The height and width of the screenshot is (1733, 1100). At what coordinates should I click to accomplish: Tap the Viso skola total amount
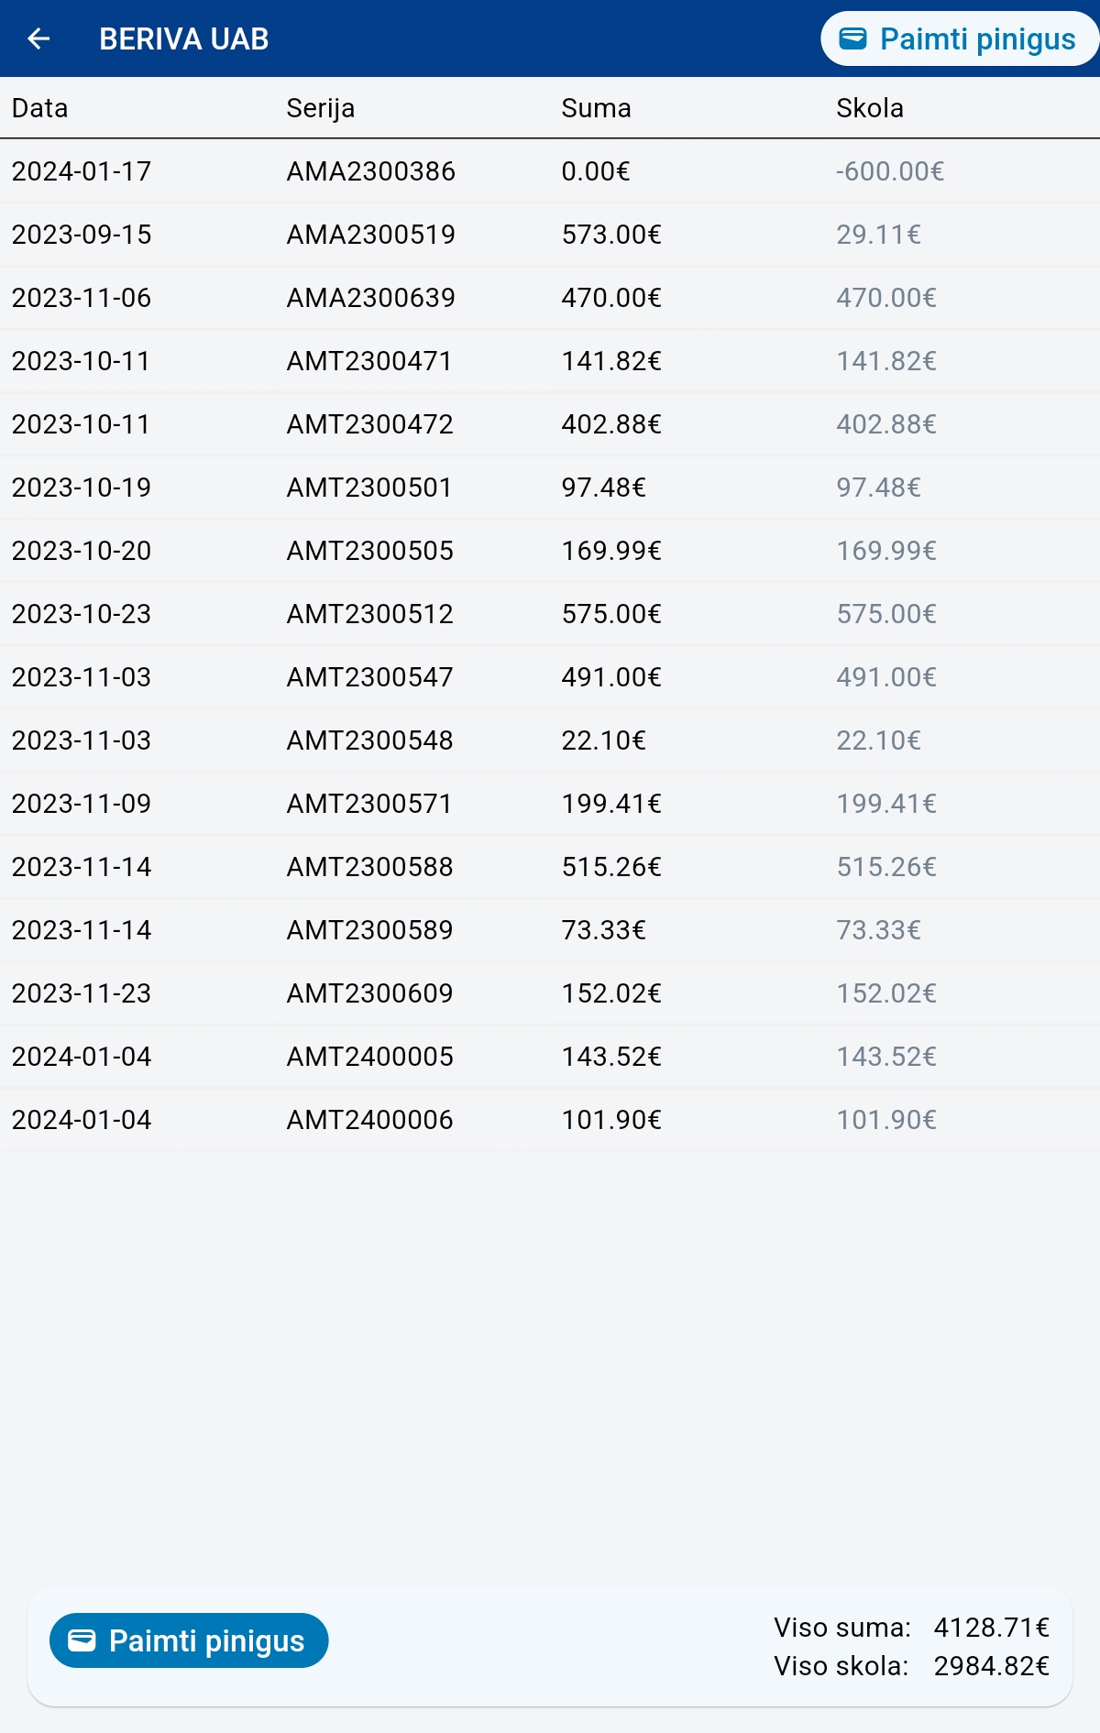(x=992, y=1666)
